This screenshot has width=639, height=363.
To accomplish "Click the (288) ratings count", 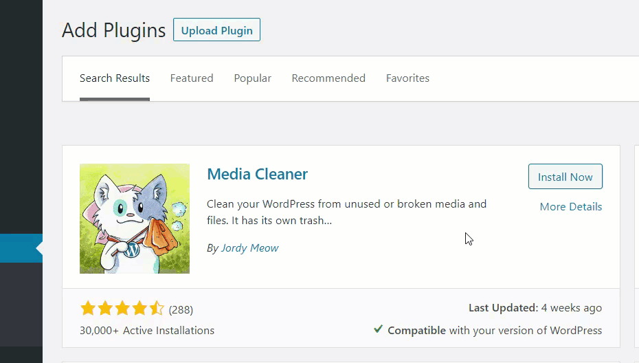I will tap(181, 310).
